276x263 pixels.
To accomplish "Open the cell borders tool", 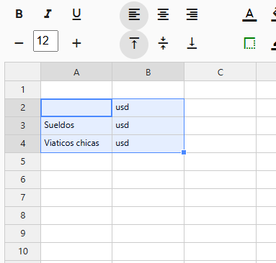I will 249,43.
